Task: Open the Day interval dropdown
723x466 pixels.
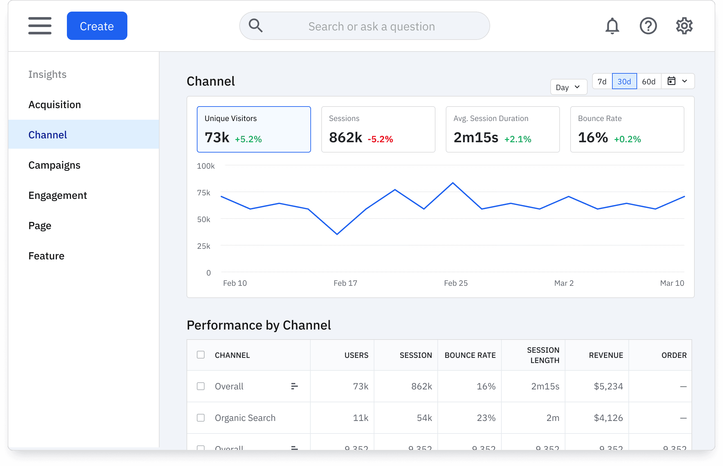Action: [568, 87]
